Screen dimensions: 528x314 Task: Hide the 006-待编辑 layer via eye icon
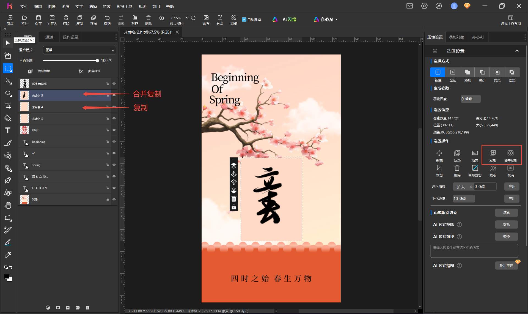coord(114,84)
